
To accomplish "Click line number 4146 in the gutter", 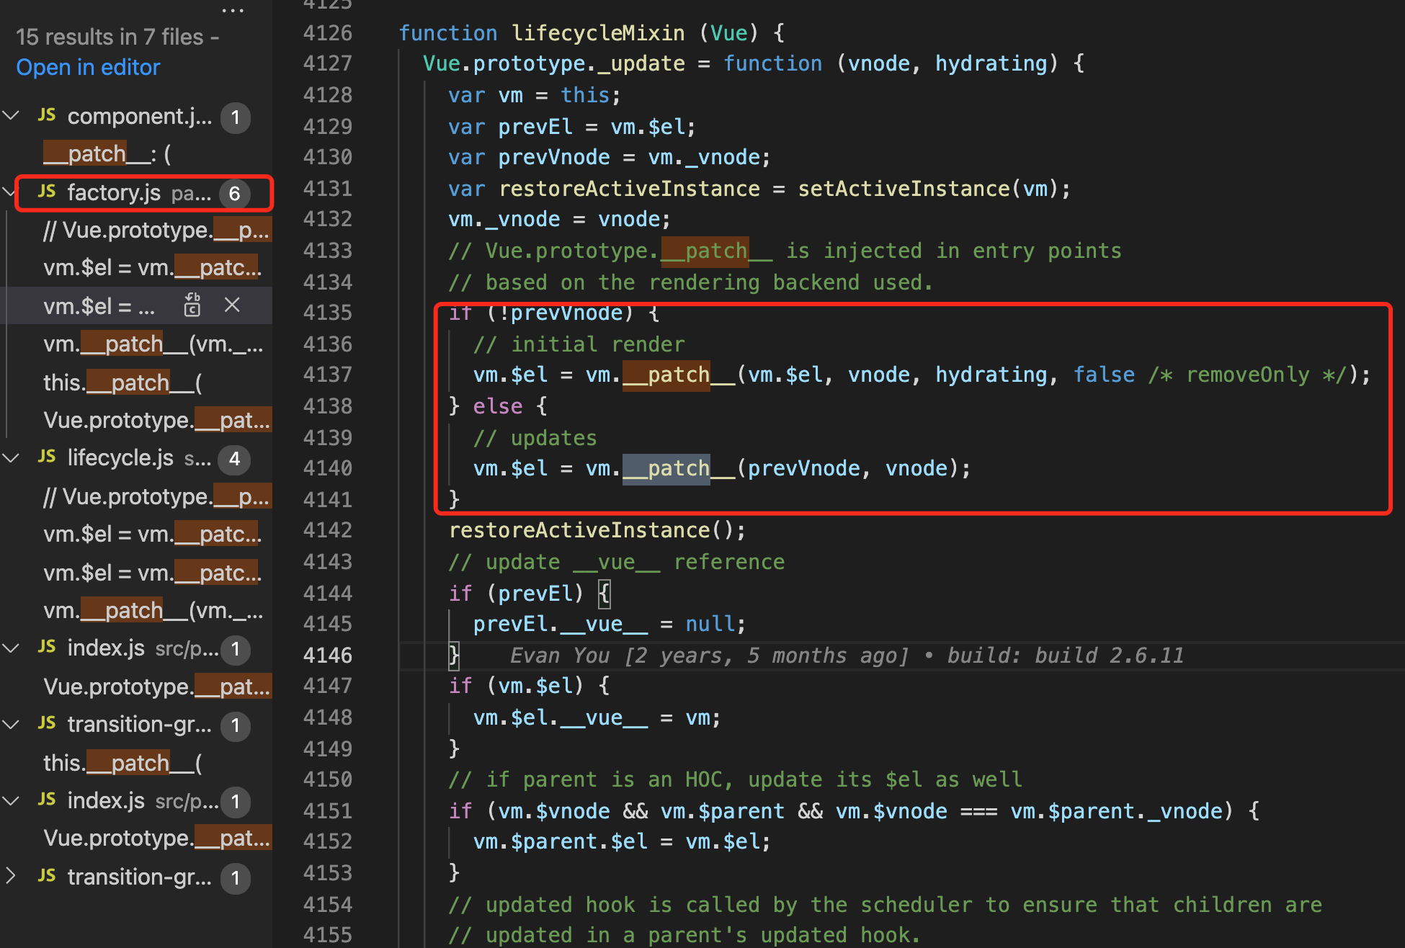I will click(x=328, y=655).
